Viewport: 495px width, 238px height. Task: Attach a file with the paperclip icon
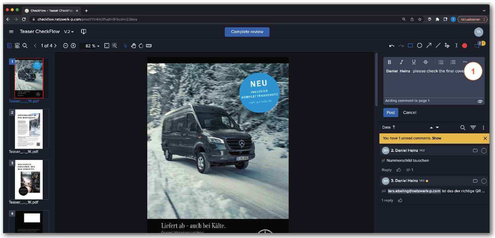pyautogui.click(x=480, y=101)
